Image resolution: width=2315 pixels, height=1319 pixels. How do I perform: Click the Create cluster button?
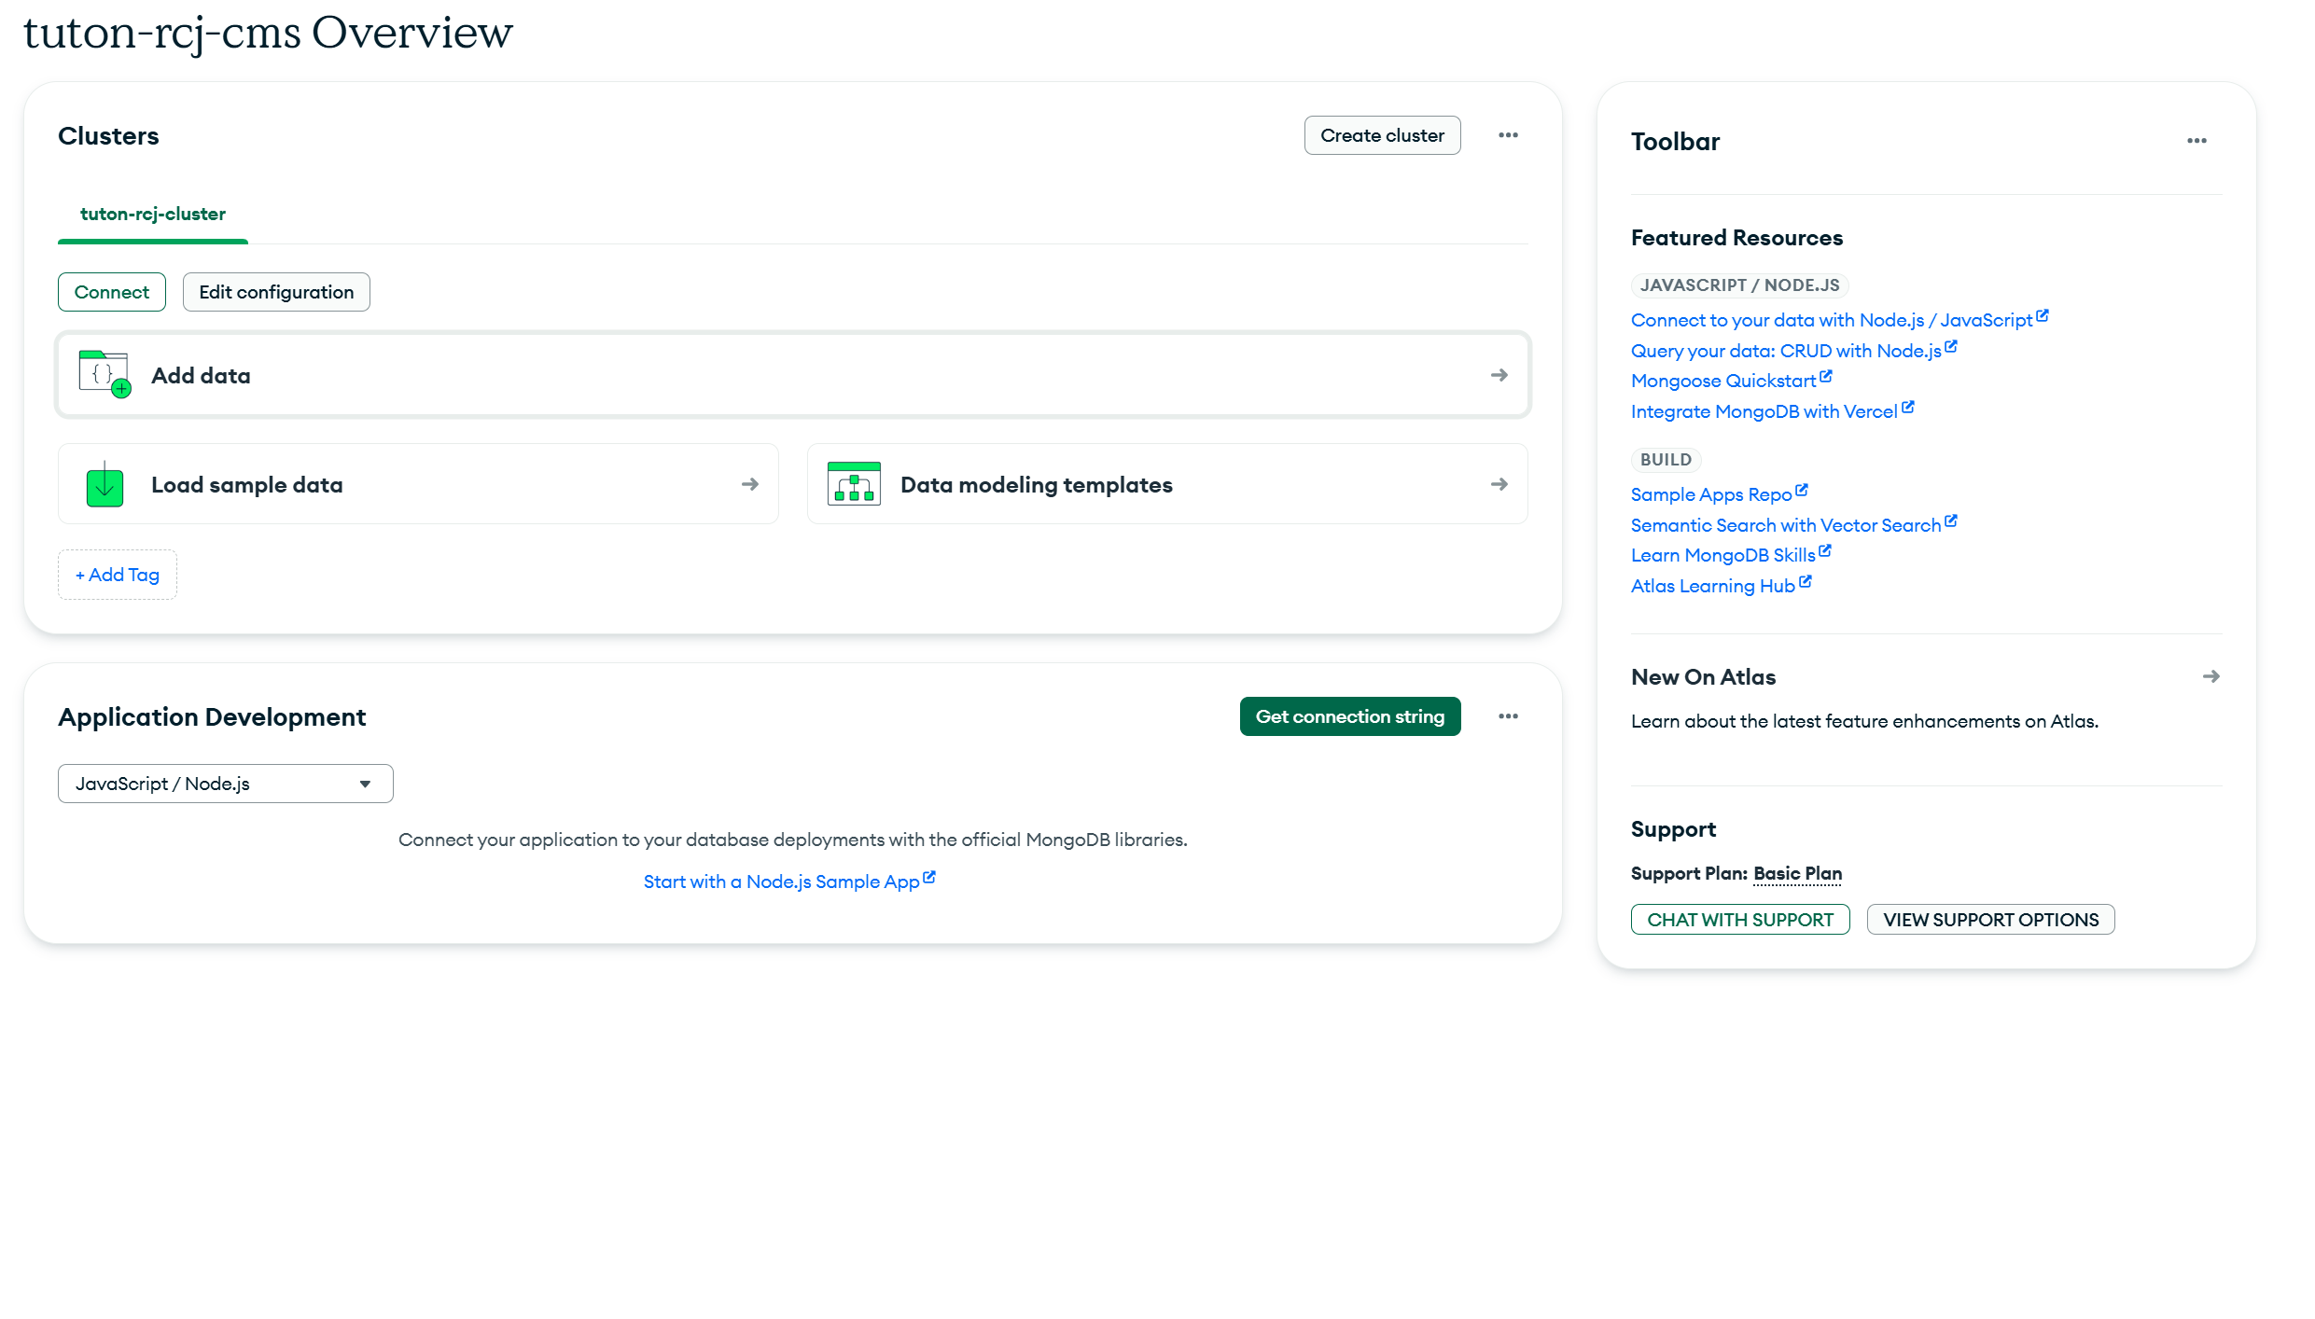1382,135
